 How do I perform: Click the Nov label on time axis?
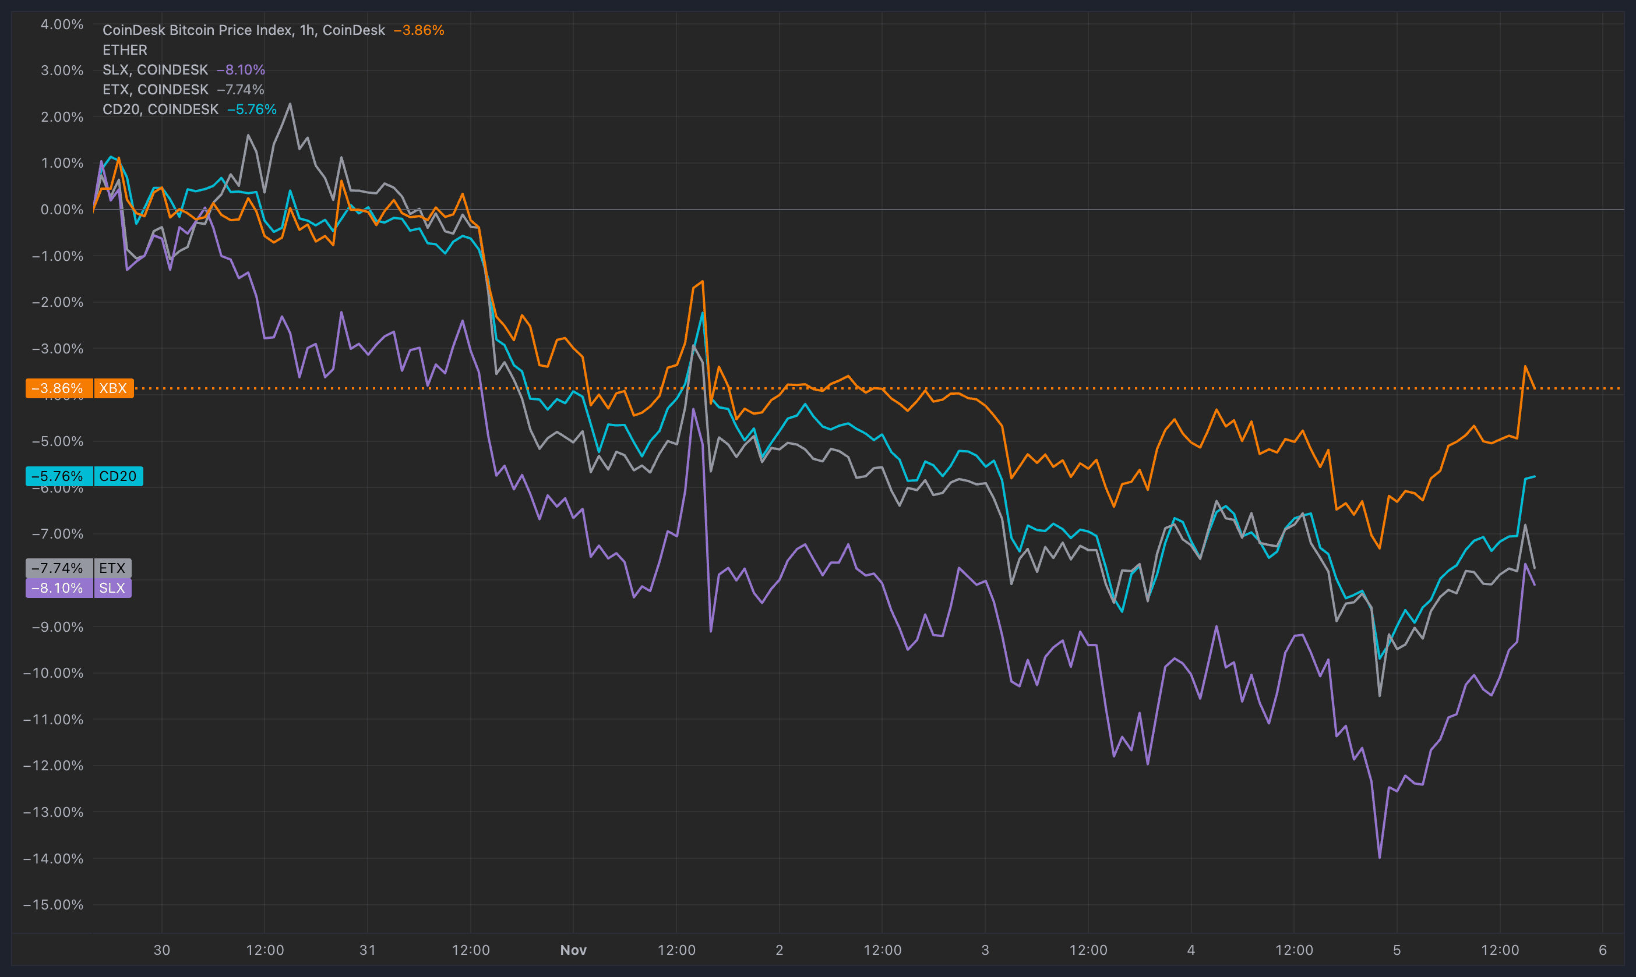573,950
